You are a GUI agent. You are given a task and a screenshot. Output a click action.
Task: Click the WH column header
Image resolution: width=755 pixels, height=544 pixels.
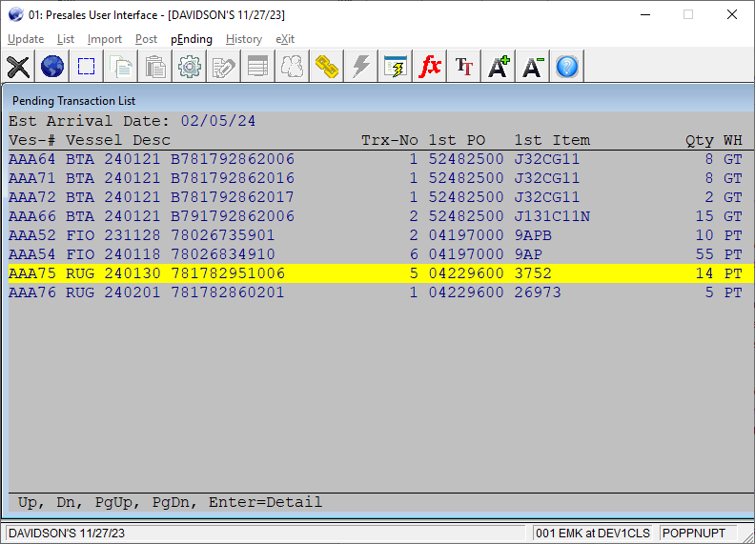pos(733,140)
